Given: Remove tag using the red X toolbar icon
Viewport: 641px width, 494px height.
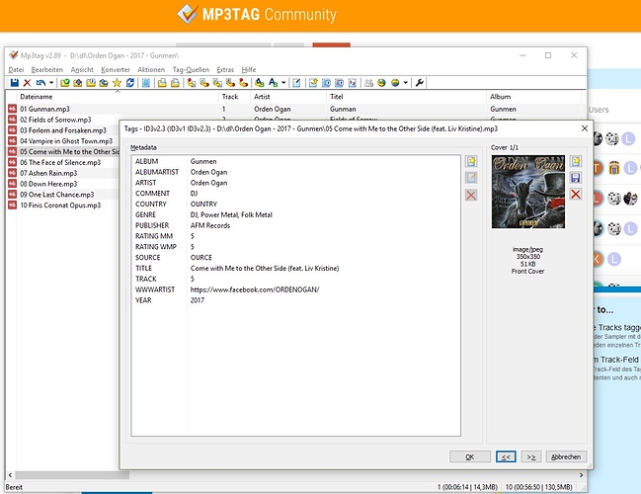Looking at the screenshot, I should 27,83.
